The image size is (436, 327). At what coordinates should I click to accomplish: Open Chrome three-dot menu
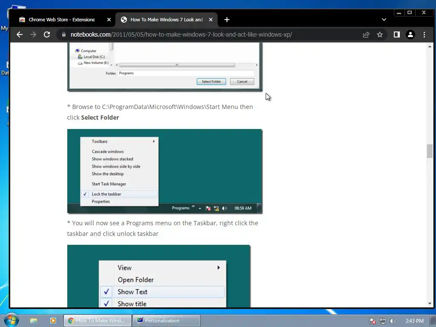click(x=425, y=34)
